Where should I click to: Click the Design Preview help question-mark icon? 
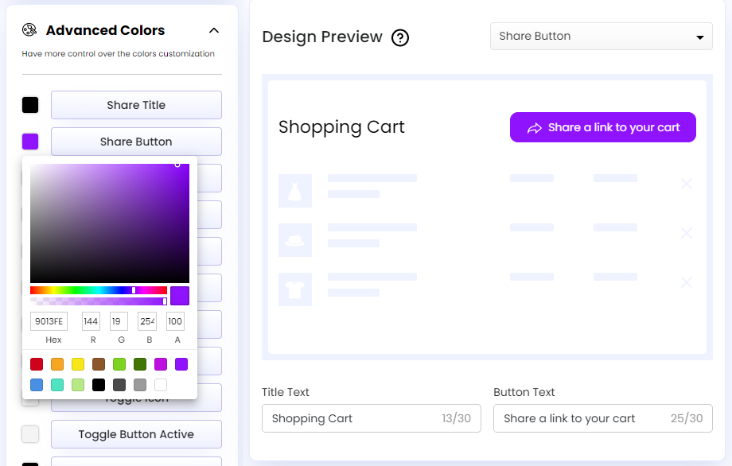click(400, 37)
